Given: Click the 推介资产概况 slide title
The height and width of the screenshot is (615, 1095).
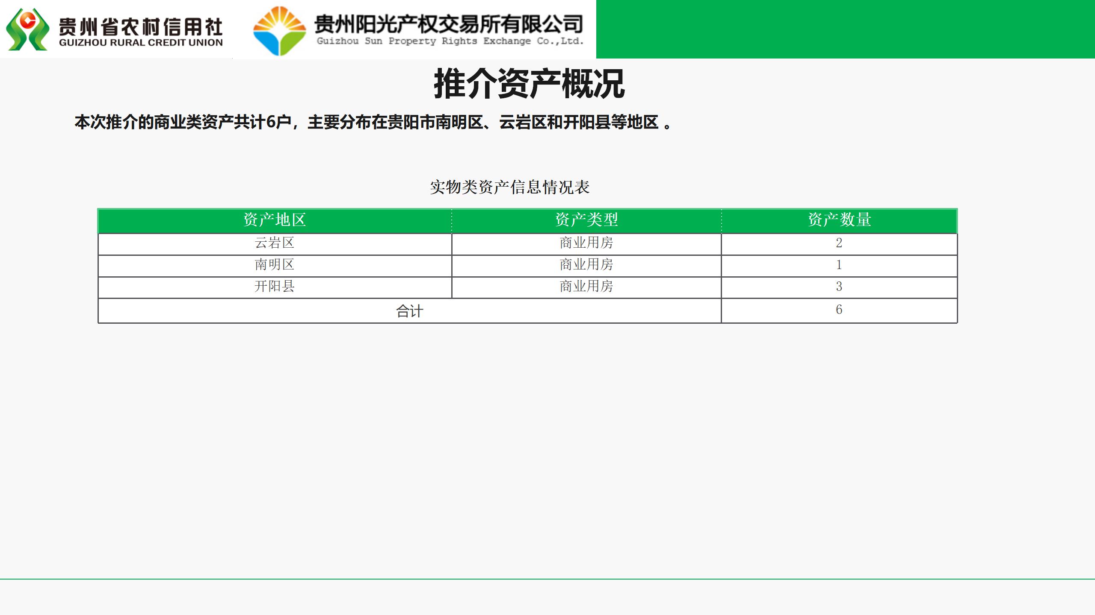Looking at the screenshot, I should 529,84.
